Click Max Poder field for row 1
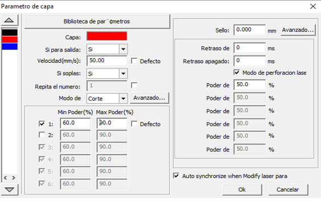The image size is (321, 206). click(112, 123)
